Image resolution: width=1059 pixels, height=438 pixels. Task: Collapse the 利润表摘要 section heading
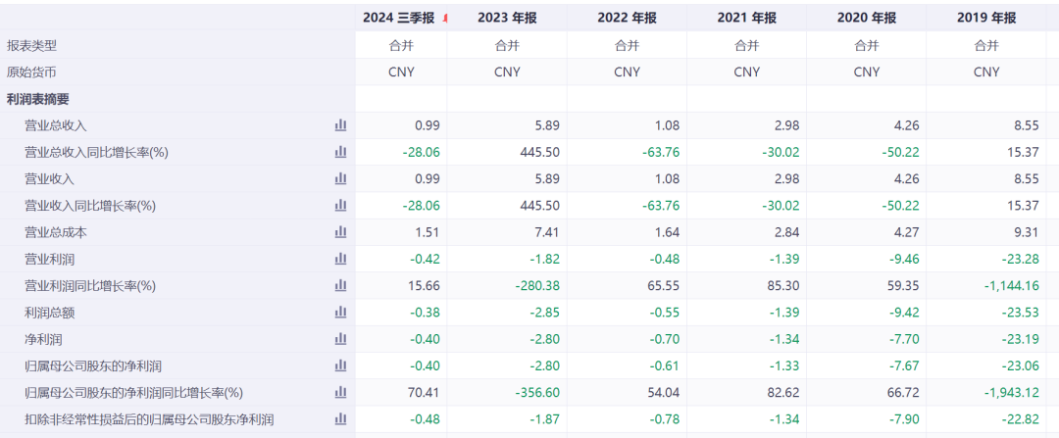(x=38, y=99)
